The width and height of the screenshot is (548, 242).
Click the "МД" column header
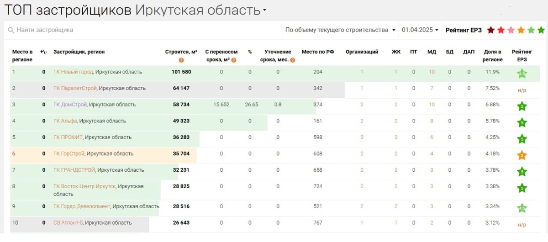pyautogui.click(x=432, y=52)
